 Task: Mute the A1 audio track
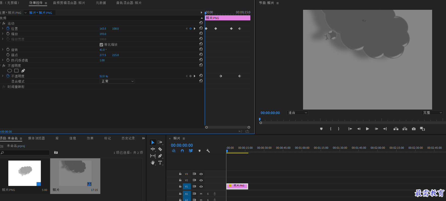tap(201, 194)
